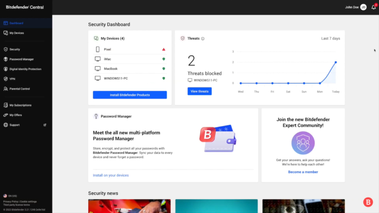
Task: Click the US flag language icon
Action: pyautogui.click(x=5, y=196)
